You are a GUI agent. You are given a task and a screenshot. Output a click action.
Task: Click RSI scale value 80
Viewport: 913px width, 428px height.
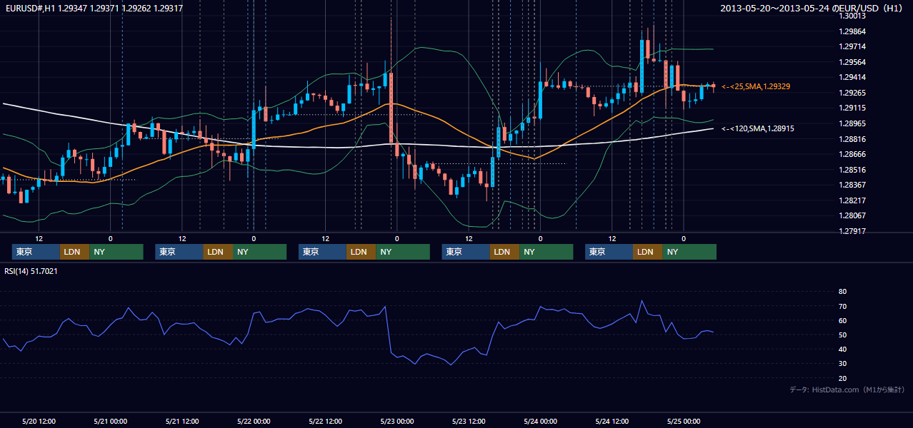[843, 292]
